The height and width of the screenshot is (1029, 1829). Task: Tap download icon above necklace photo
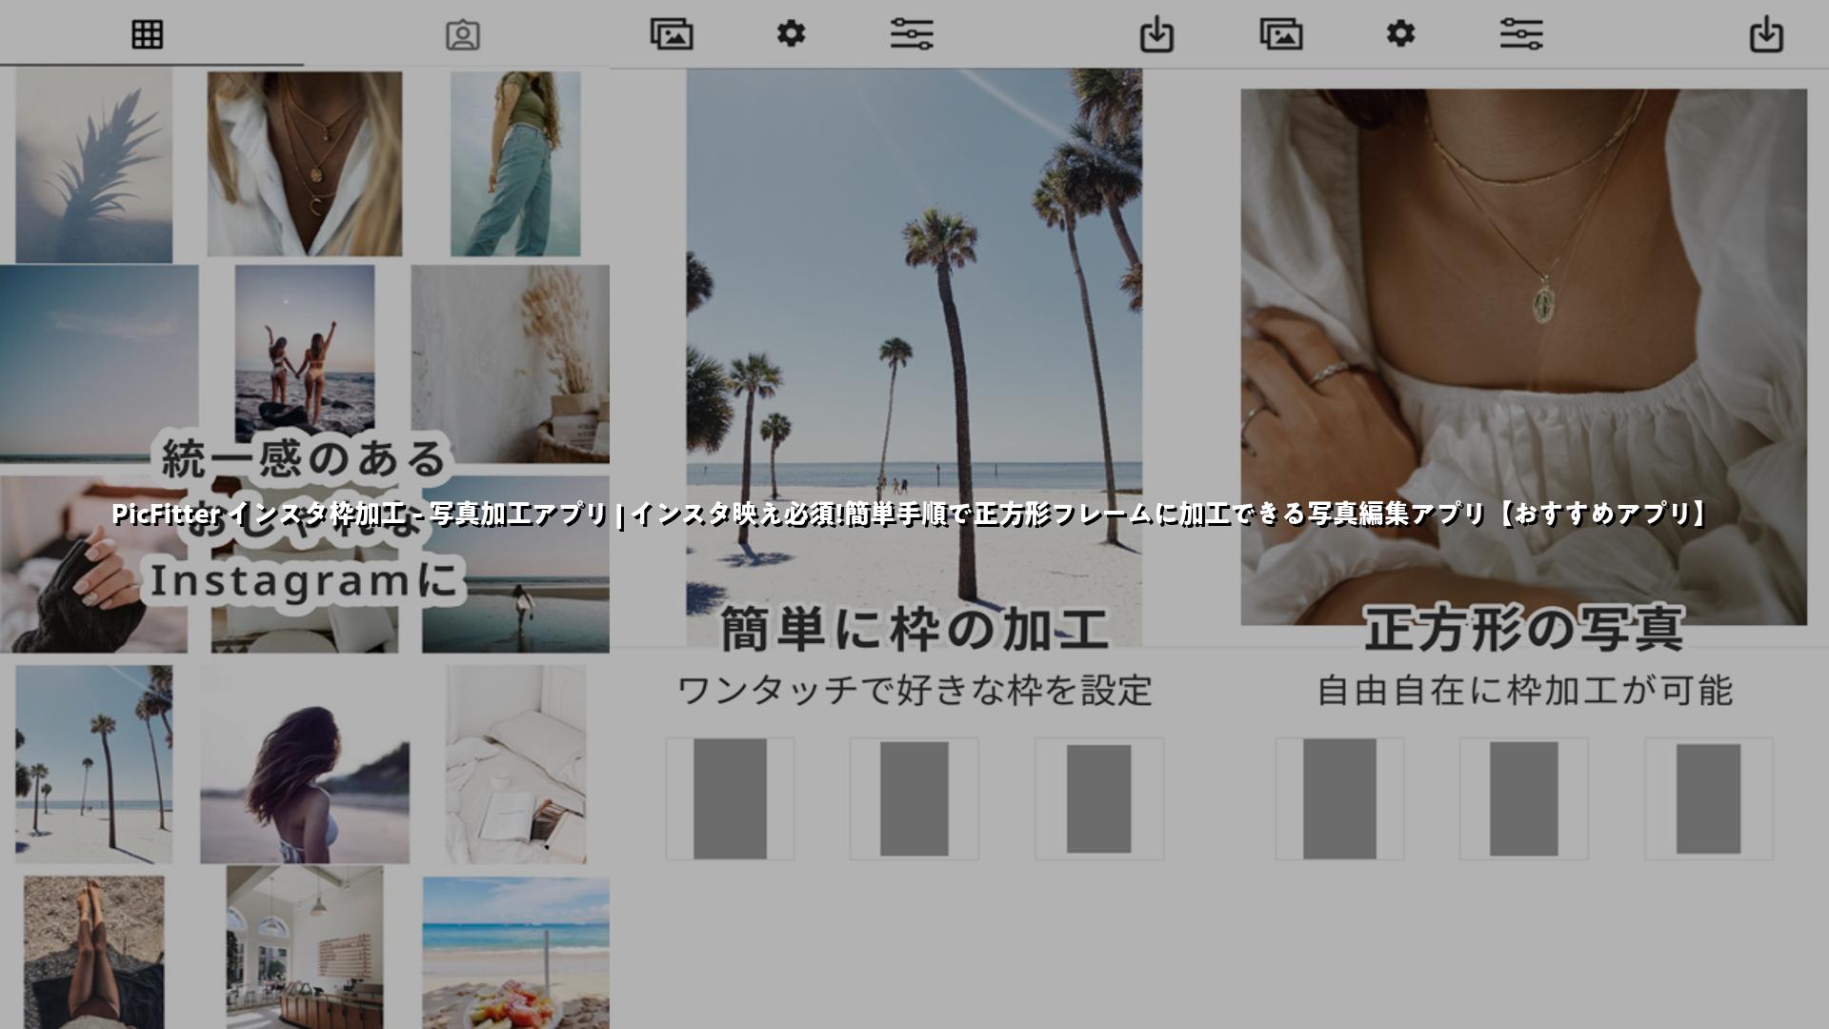point(1766,34)
